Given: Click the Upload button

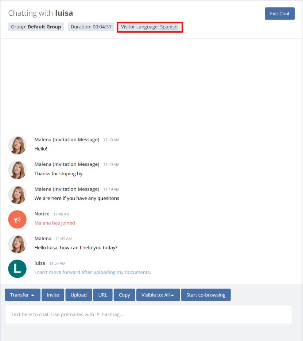Looking at the screenshot, I should coord(78,295).
